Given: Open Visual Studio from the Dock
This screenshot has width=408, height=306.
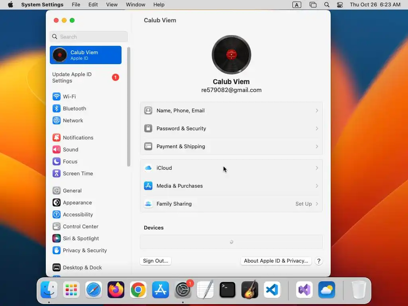Looking at the screenshot, I should point(304,290).
